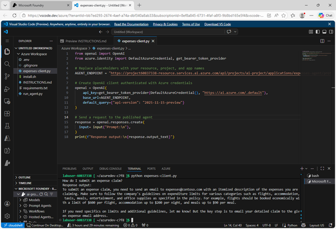The image size is (336, 229).
Task: Click the Split Editor Right icon
Action: coord(322,41)
